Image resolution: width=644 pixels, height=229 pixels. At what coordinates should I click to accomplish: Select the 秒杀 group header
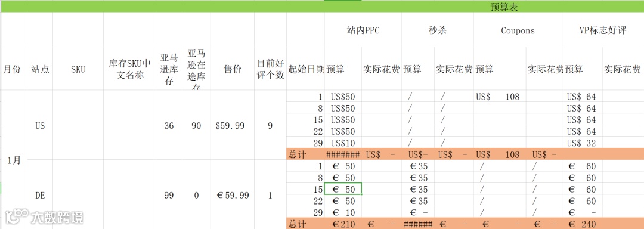pos(437,30)
